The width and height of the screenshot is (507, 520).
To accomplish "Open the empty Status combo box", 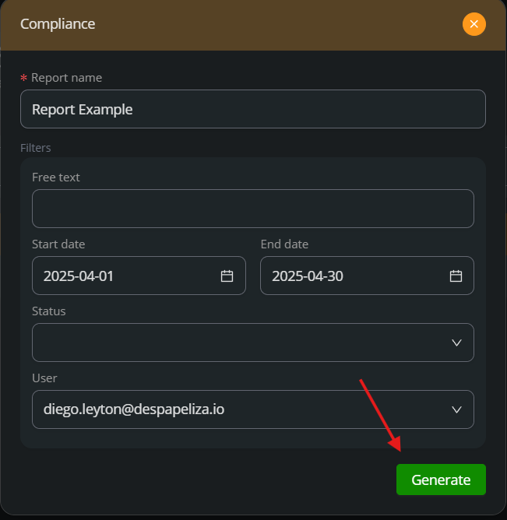I will (x=253, y=343).
